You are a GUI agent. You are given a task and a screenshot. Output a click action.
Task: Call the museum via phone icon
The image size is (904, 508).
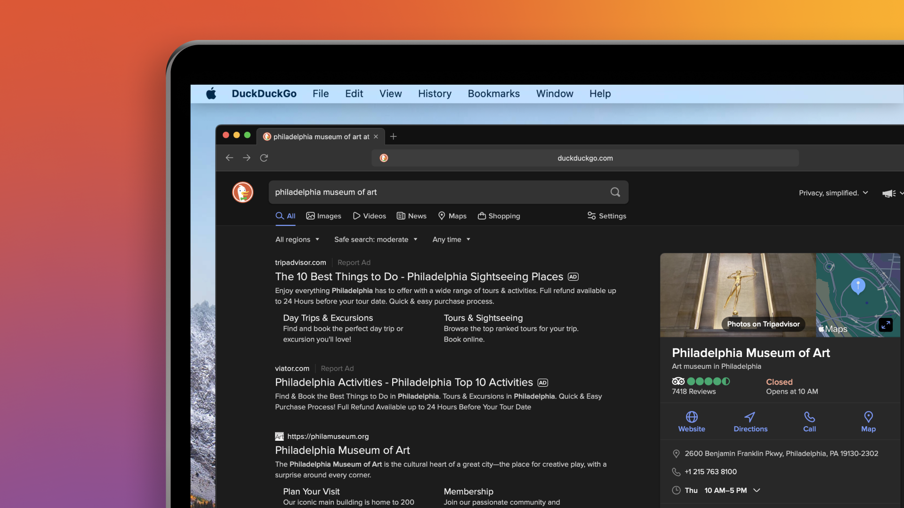(x=809, y=418)
